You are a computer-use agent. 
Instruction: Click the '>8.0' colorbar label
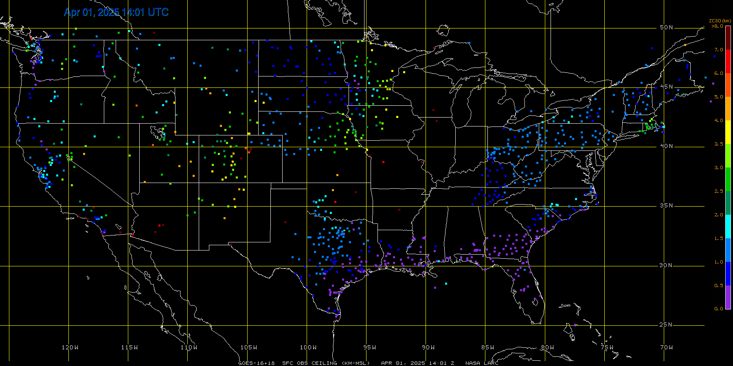[x=718, y=26]
